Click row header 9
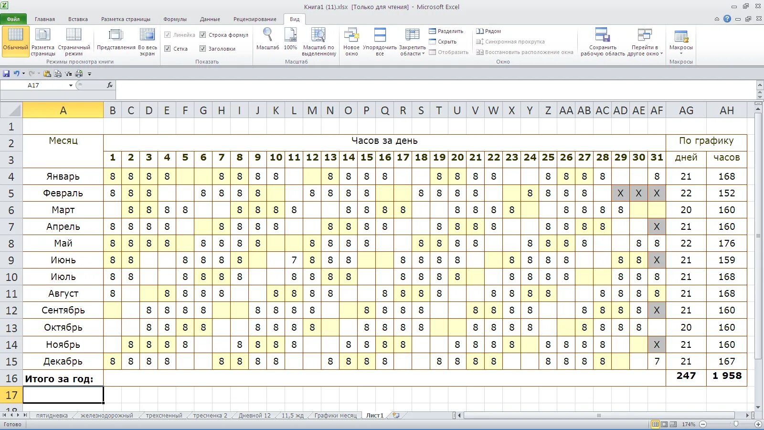 (x=11, y=260)
